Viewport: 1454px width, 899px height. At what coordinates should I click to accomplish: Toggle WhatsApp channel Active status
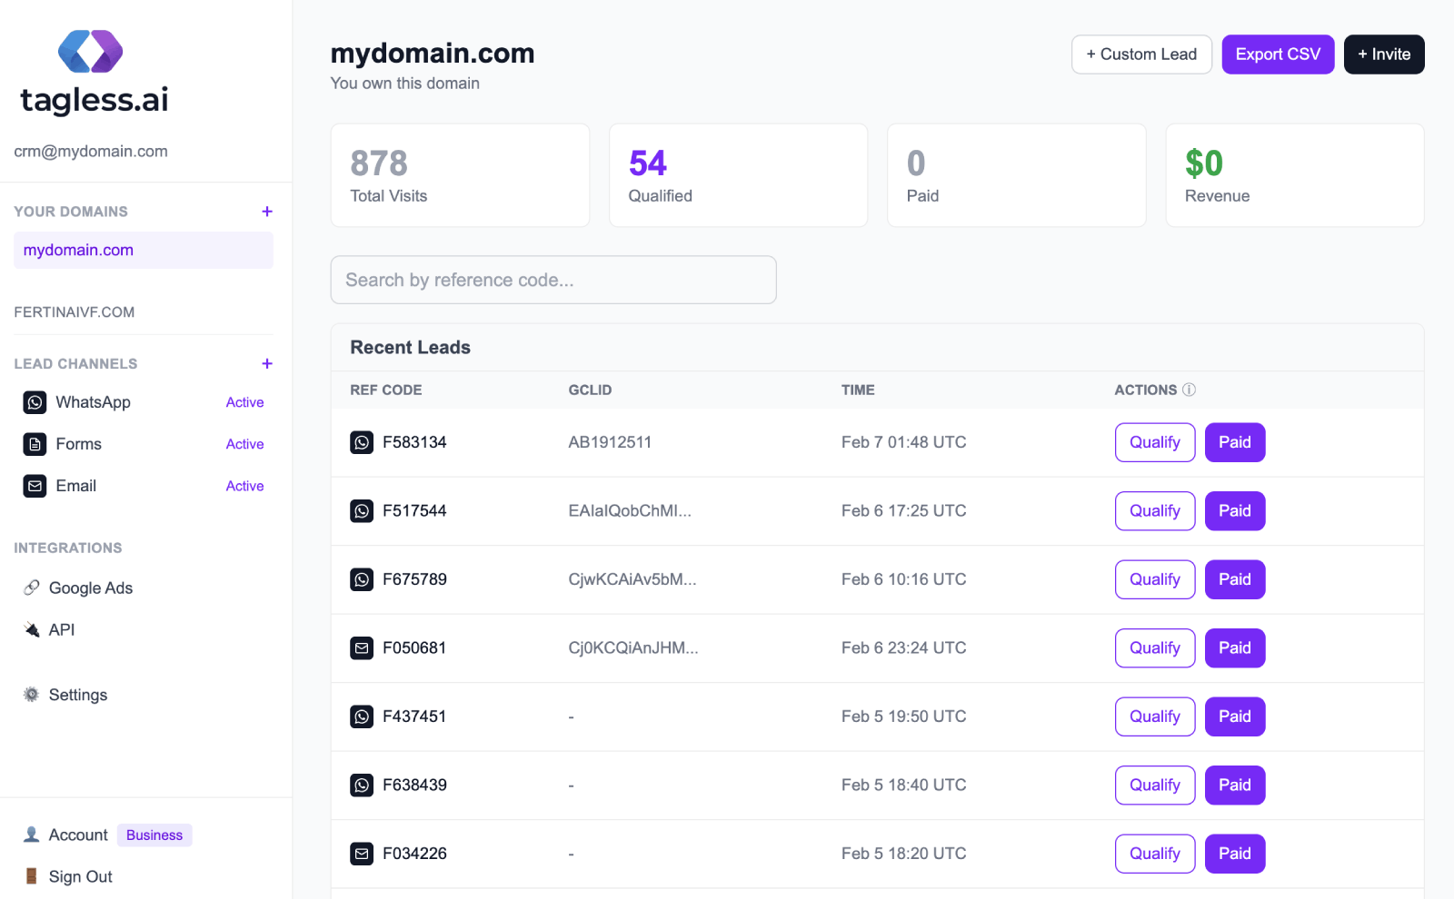[x=244, y=402]
